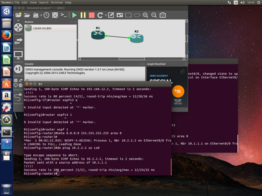Open Amazon launcher in the dock
Viewport: 262px width, 196px height.
pos(6,96)
